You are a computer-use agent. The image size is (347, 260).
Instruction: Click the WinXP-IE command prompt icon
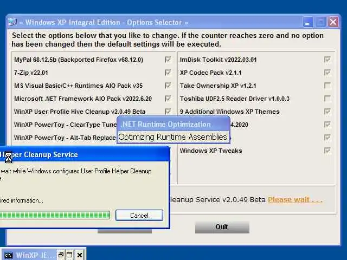9,255
